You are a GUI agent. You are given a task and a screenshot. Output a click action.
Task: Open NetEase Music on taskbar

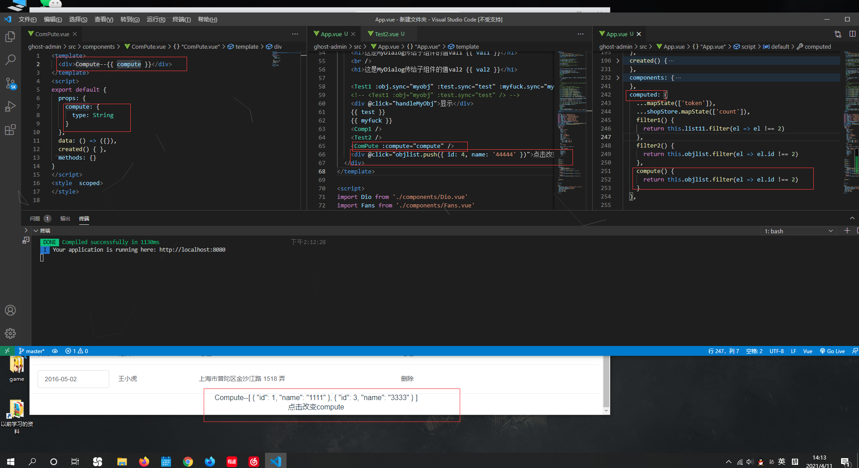click(x=254, y=461)
